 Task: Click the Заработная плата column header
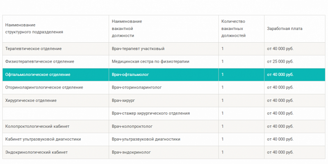285,28
